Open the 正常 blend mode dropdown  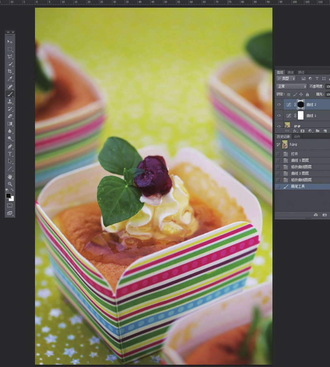tap(291, 86)
